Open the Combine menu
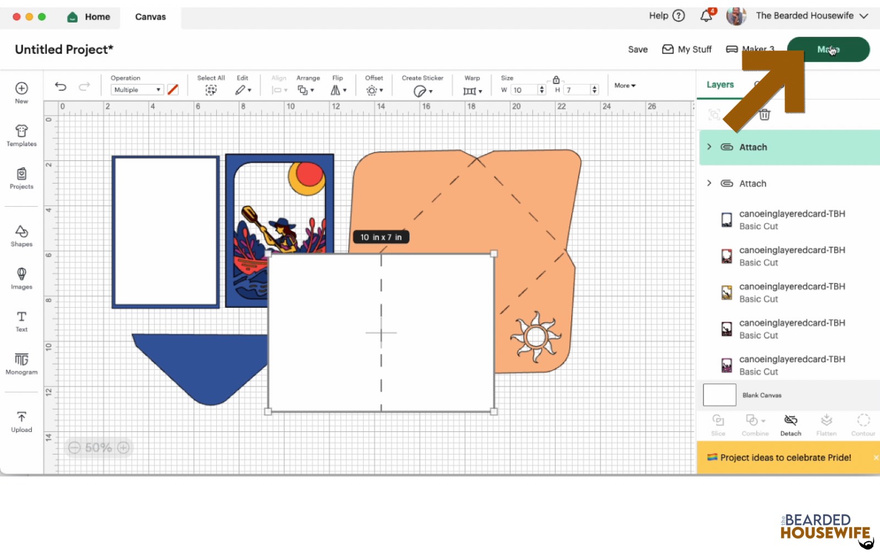Image resolution: width=880 pixels, height=559 pixels. click(x=755, y=425)
